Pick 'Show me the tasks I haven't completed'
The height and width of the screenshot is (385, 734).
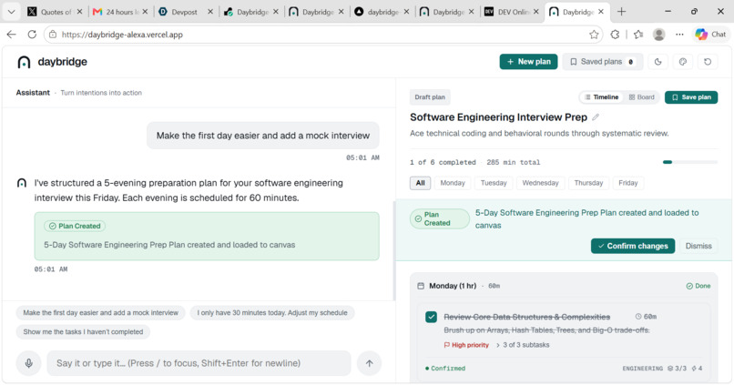83,331
